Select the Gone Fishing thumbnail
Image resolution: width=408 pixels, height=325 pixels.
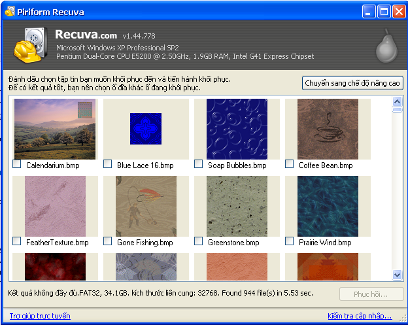pyautogui.click(x=146, y=206)
